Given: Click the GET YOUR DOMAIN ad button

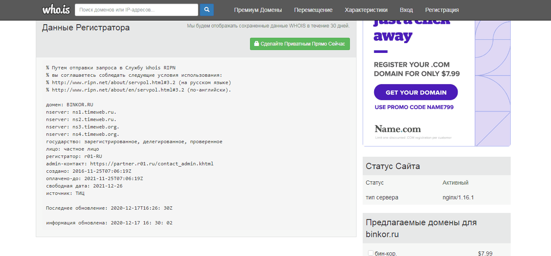Looking at the screenshot, I should pos(416,92).
